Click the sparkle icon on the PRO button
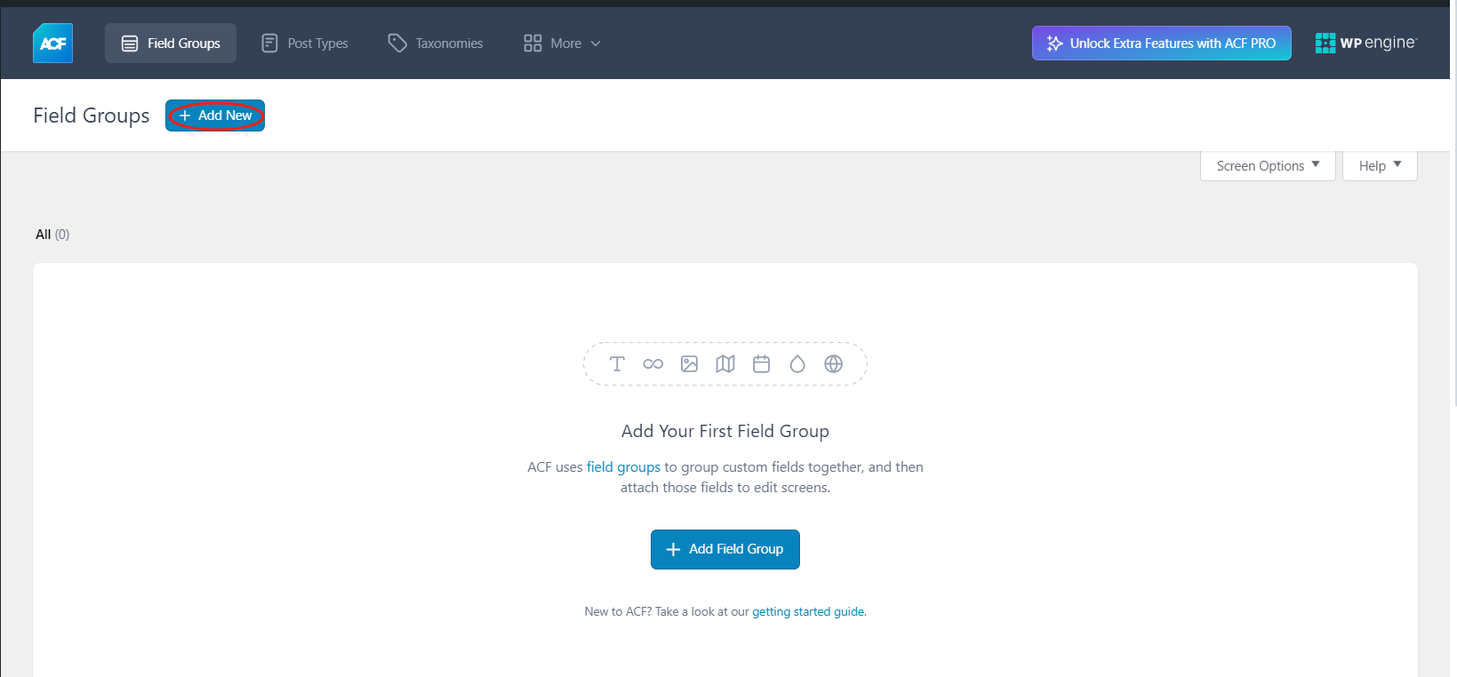 click(x=1053, y=42)
